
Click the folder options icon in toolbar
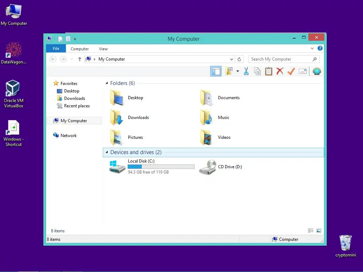point(229,71)
